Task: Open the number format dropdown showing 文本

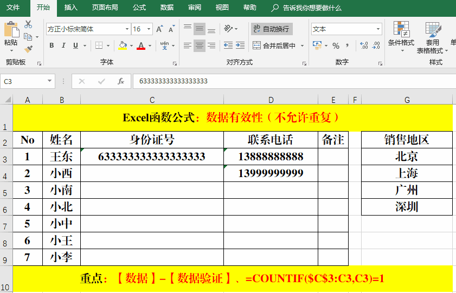Action: pos(378,29)
